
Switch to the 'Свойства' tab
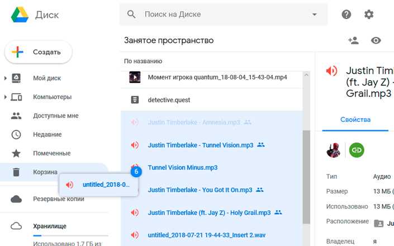pos(355,120)
